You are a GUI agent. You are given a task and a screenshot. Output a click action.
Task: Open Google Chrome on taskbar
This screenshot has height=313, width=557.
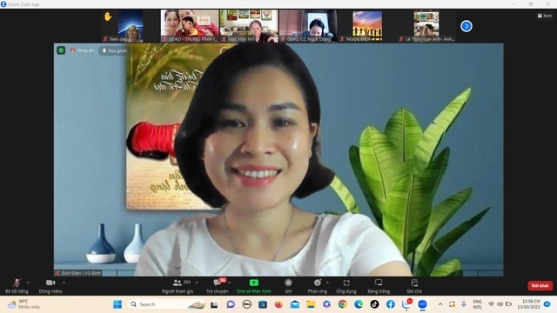pos(342,304)
